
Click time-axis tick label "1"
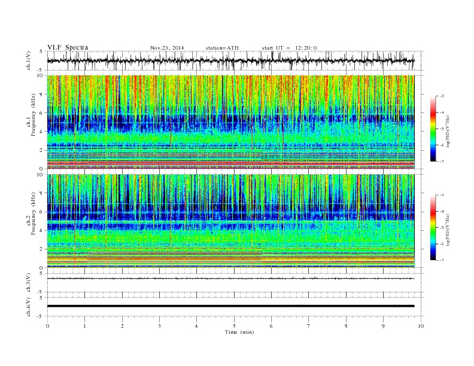click(85, 326)
